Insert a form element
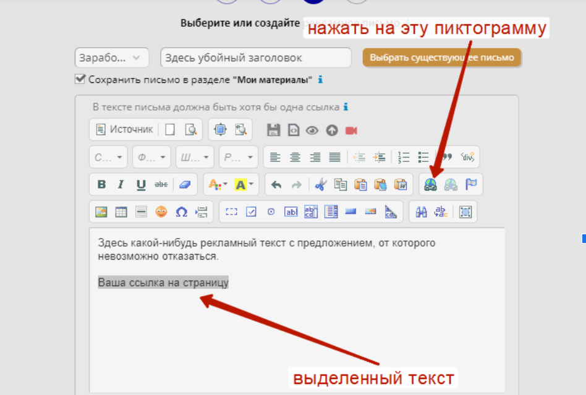The width and height of the screenshot is (586, 395). (x=231, y=212)
